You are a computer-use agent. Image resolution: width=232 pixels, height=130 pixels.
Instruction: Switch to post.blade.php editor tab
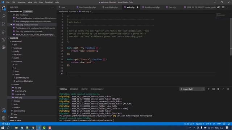110,7
